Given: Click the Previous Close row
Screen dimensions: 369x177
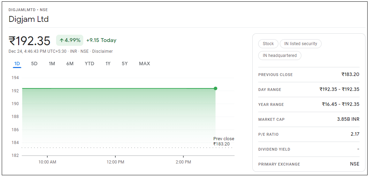Looking at the screenshot, I should click(x=308, y=75).
